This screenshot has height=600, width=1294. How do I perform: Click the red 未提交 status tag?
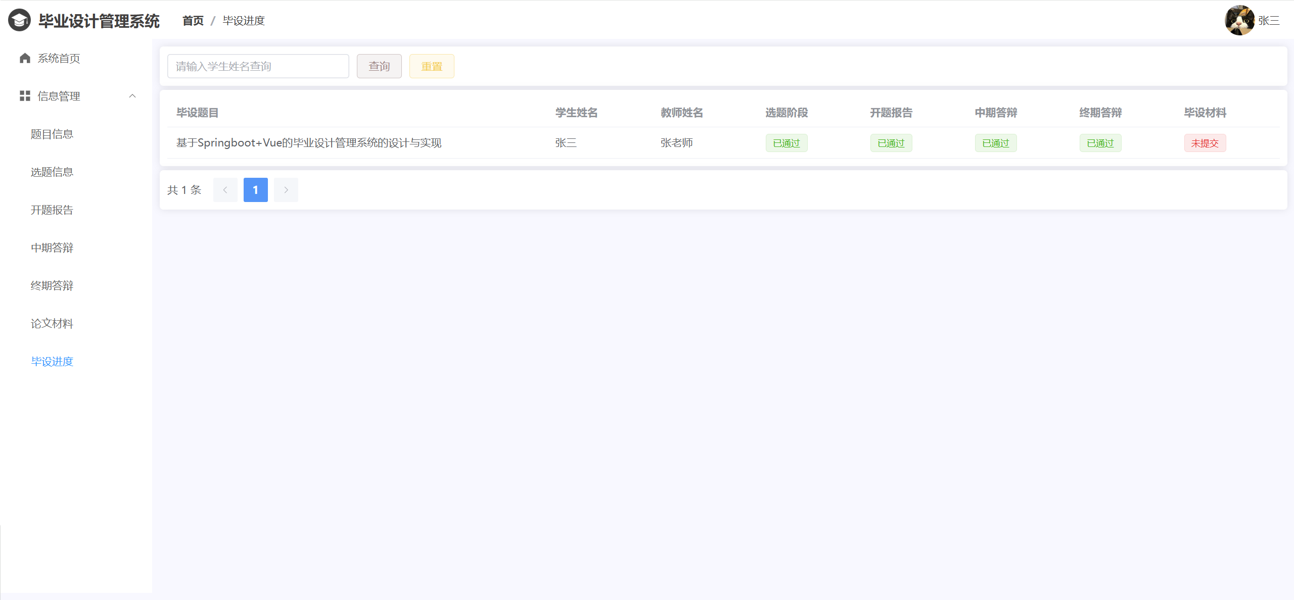(1205, 143)
